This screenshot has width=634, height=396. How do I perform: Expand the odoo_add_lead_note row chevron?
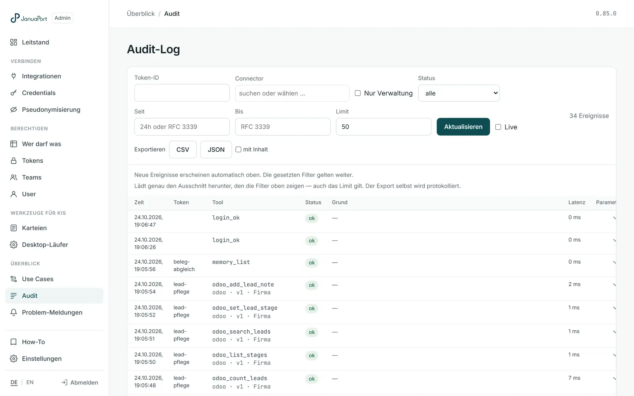(614, 285)
